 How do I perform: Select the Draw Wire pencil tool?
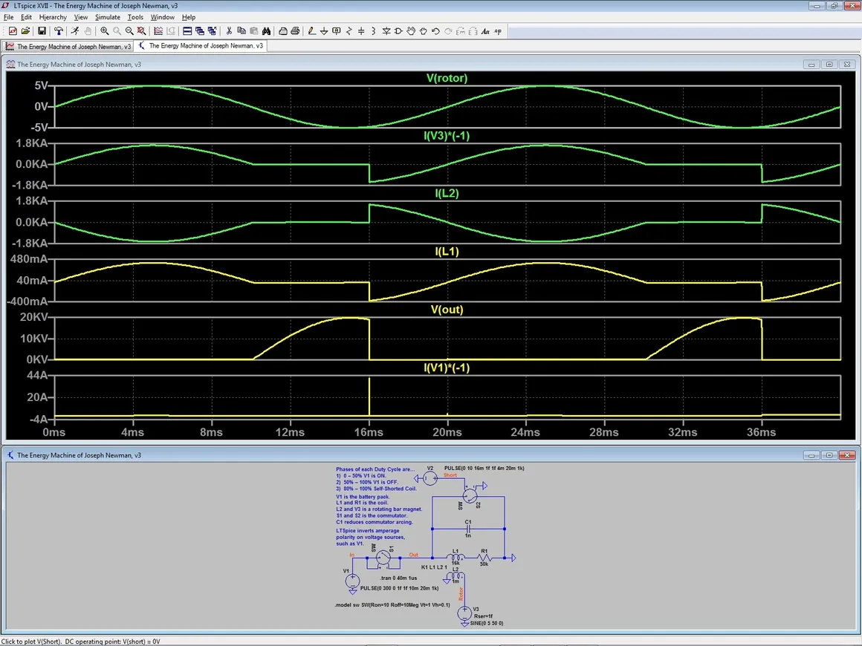(x=312, y=31)
